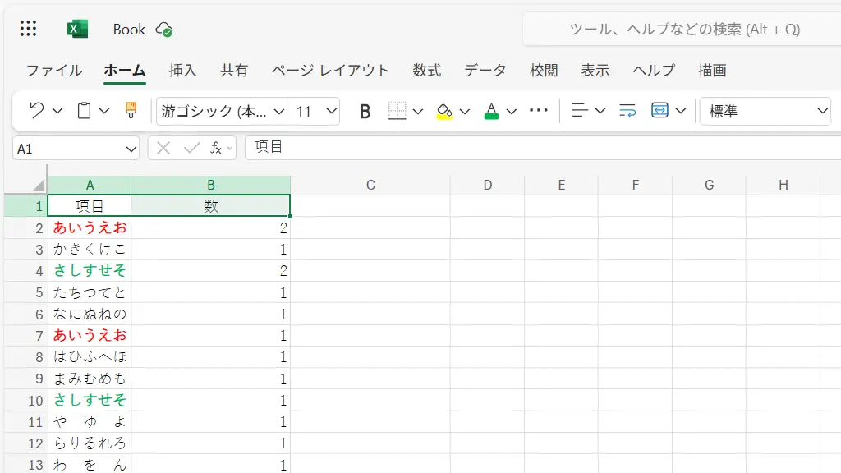841x473 pixels.
Task: Select red あいうえお in row 2
Action: pyautogui.click(x=90, y=228)
